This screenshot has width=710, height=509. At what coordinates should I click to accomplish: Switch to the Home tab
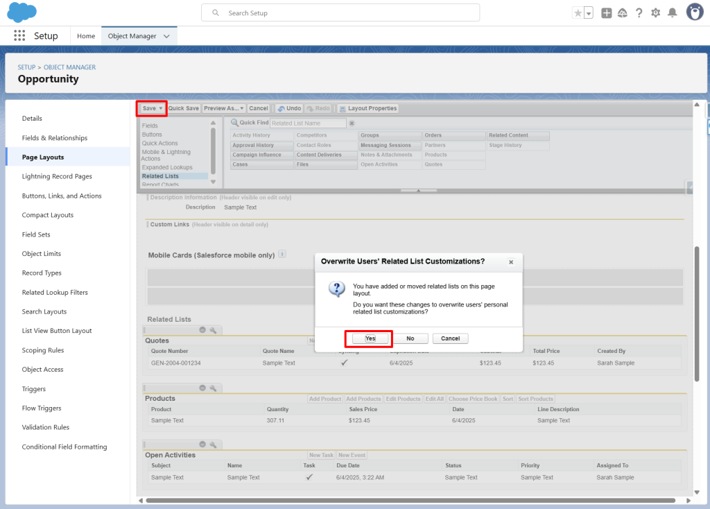point(86,36)
